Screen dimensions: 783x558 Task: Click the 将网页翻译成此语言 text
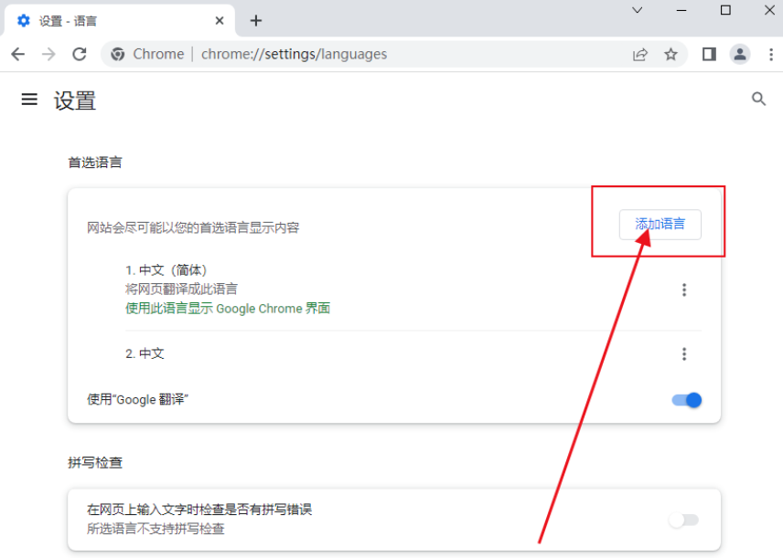pos(182,290)
